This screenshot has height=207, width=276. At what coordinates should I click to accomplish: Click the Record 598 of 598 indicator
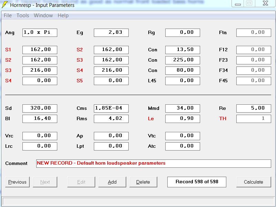tap(197, 182)
